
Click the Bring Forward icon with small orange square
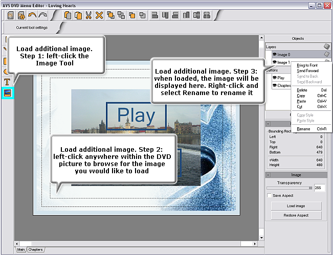click(x=132, y=15)
